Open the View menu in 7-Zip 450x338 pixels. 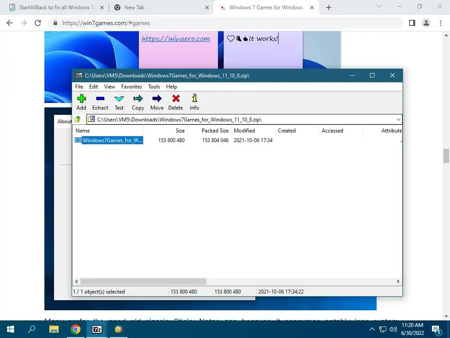point(109,87)
